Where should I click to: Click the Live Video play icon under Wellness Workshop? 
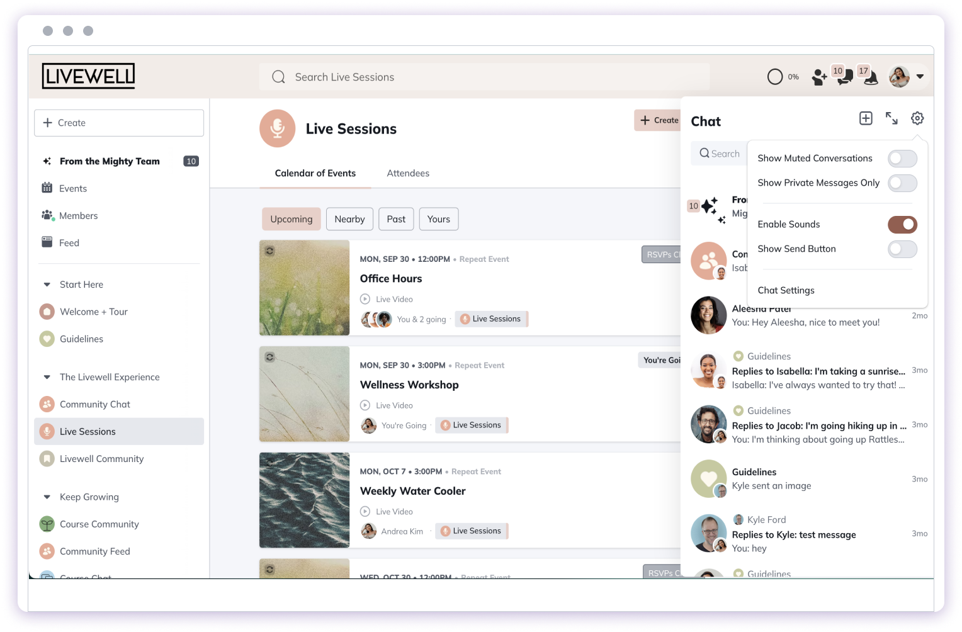point(365,405)
